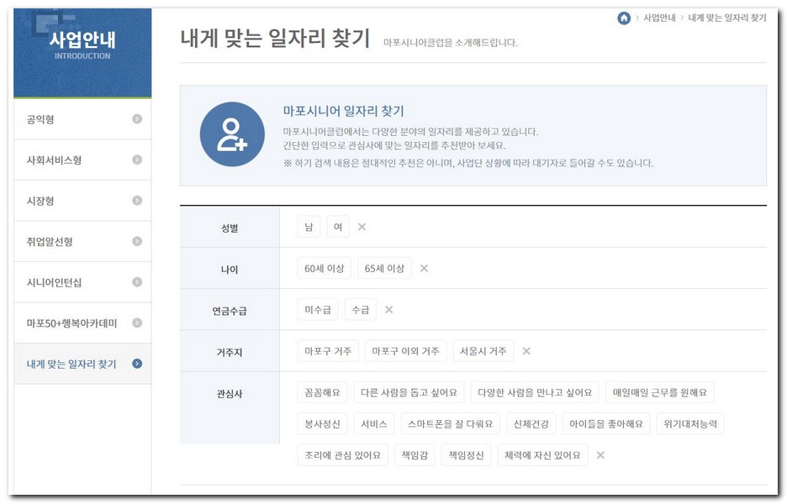This screenshot has width=787, height=504.
Task: Clear the 거주지 row with the X icon
Action: click(x=526, y=351)
